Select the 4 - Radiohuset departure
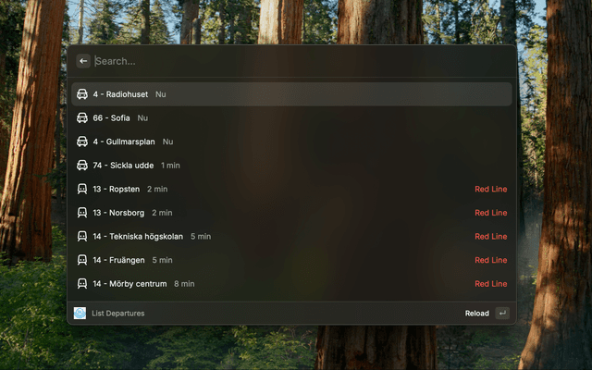The width and height of the screenshot is (592, 370). pyautogui.click(x=291, y=94)
